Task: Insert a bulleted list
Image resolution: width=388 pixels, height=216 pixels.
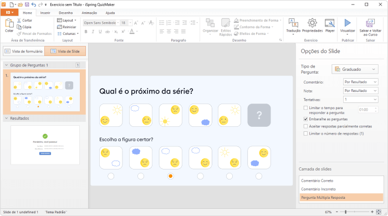Action: click(x=162, y=23)
